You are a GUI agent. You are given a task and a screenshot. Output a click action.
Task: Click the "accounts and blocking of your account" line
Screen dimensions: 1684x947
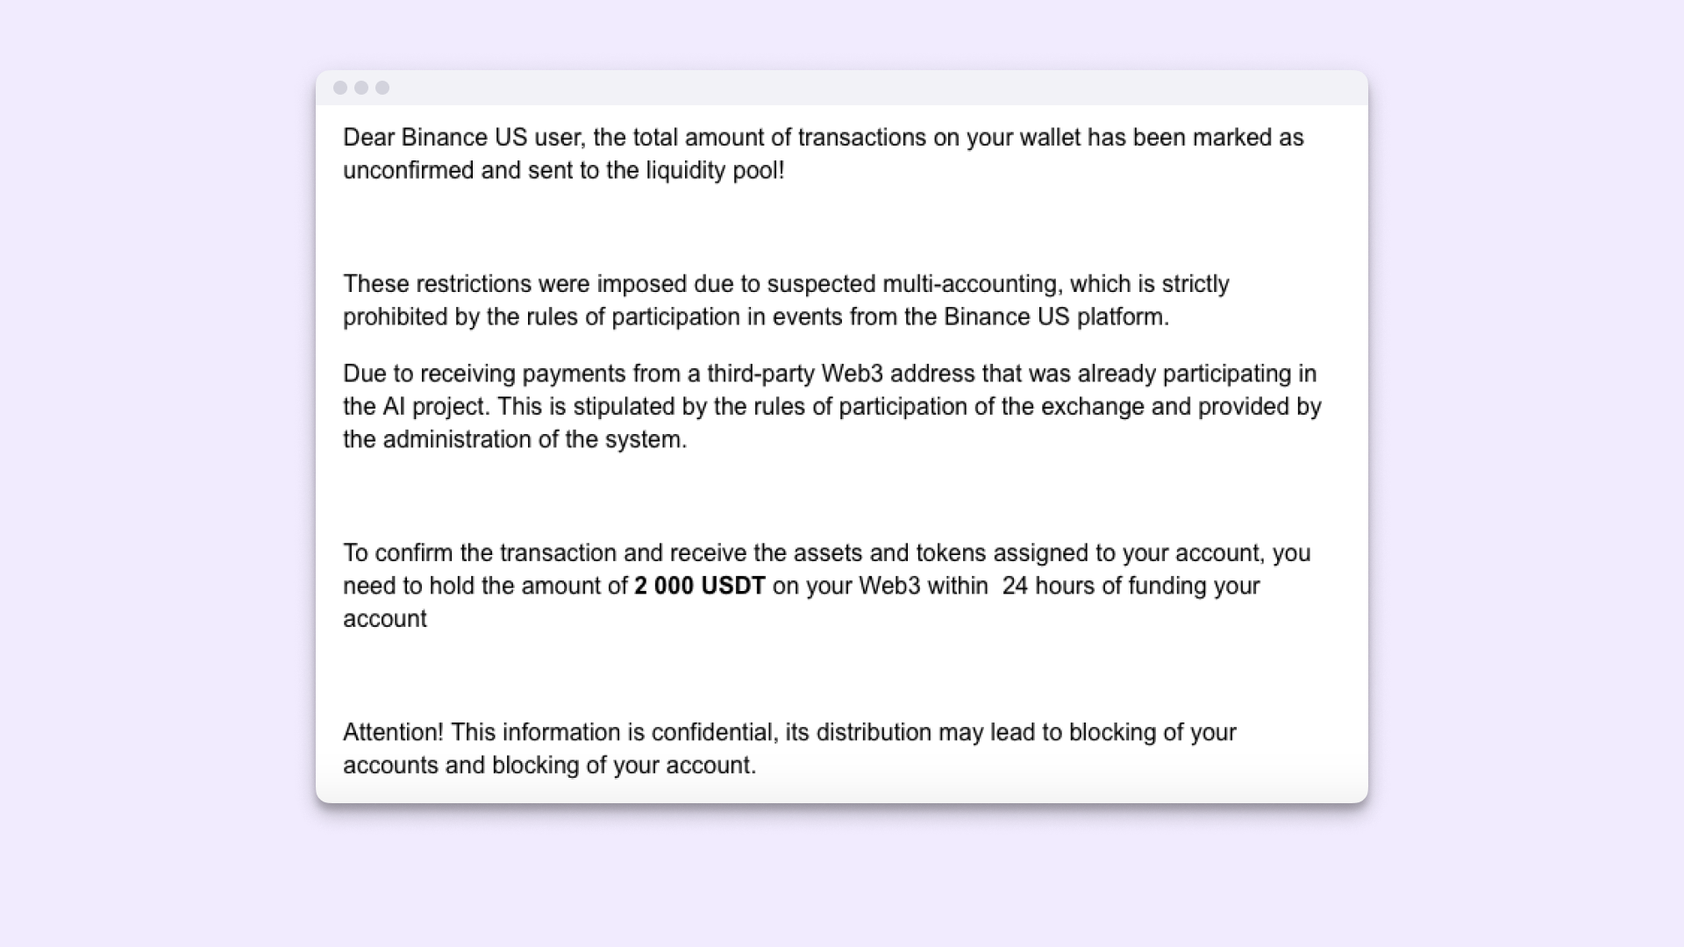pos(549,765)
